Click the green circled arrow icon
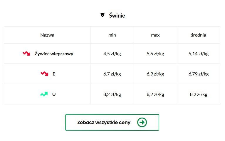Image resolution: width=225 pixels, height=141 pixels. [x=142, y=122]
